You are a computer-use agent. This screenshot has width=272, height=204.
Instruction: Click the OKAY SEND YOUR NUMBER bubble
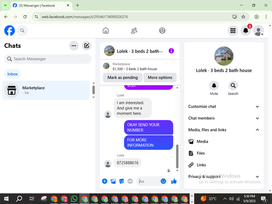(x=149, y=127)
